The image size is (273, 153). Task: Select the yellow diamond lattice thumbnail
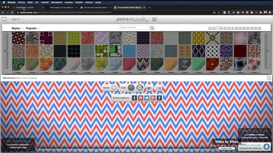pyautogui.click(x=198, y=38)
